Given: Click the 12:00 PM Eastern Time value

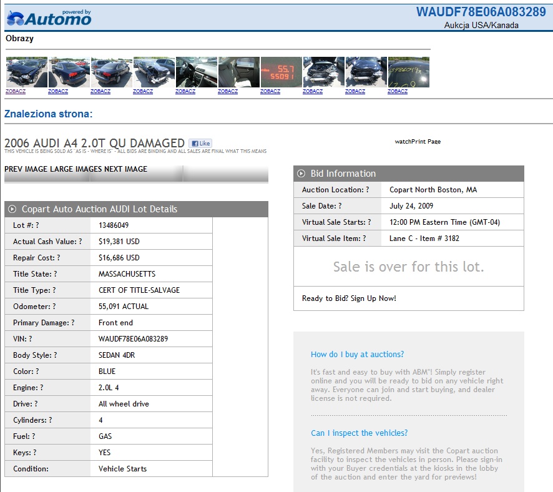Looking at the screenshot, I should coord(444,222).
